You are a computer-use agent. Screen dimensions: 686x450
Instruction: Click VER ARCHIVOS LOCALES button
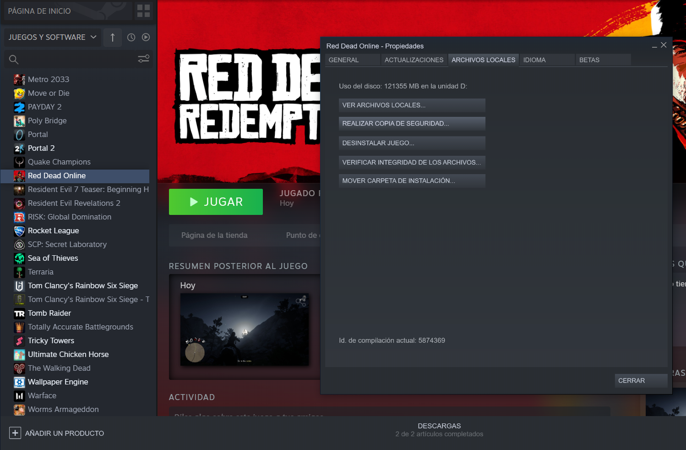point(412,105)
